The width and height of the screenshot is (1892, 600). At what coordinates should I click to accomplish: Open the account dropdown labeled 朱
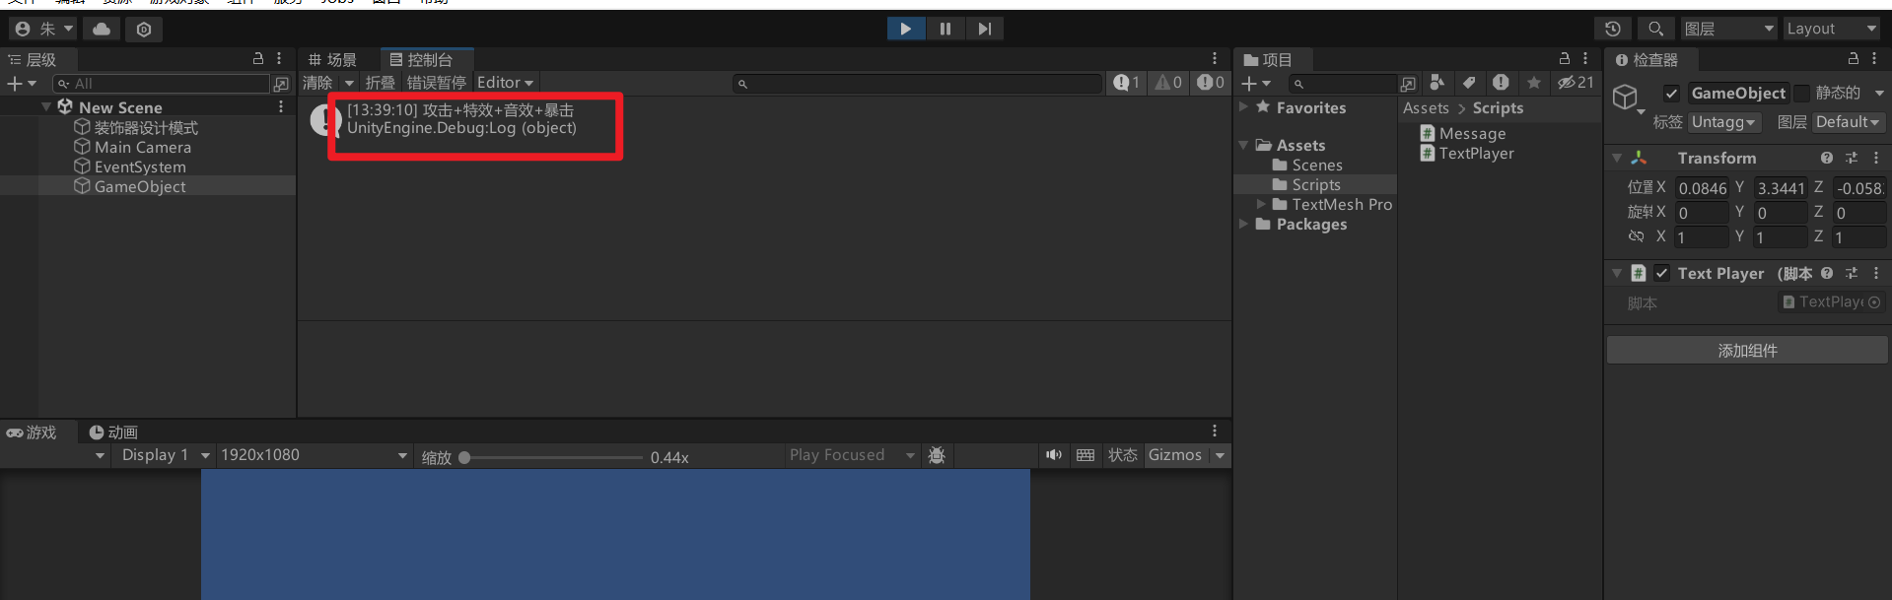[44, 30]
